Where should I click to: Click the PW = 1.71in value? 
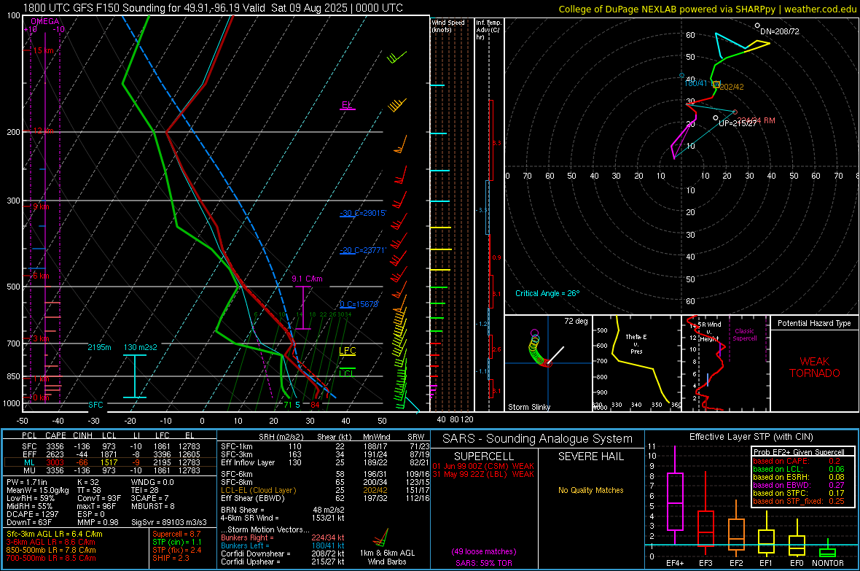tap(27, 482)
